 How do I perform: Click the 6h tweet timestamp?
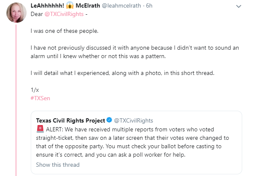149,6
